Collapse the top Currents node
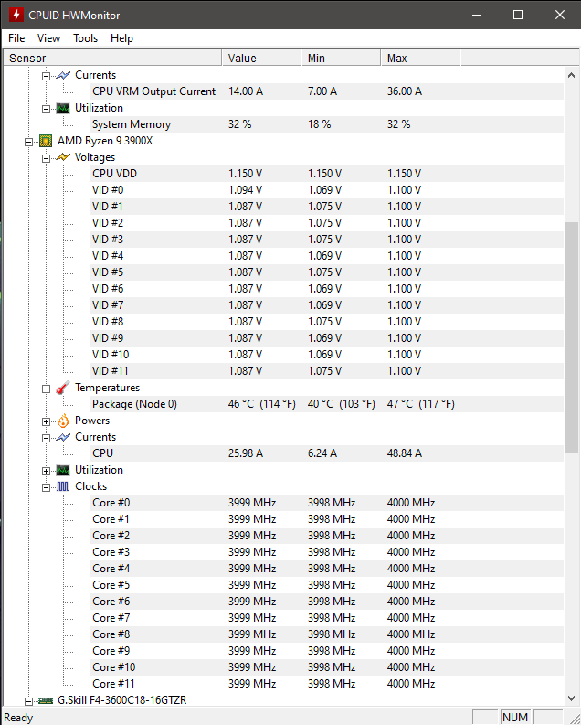The width and height of the screenshot is (581, 725). point(46,76)
